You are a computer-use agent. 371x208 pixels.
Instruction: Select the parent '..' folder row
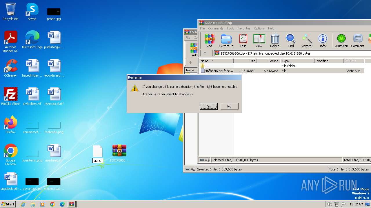(281, 66)
